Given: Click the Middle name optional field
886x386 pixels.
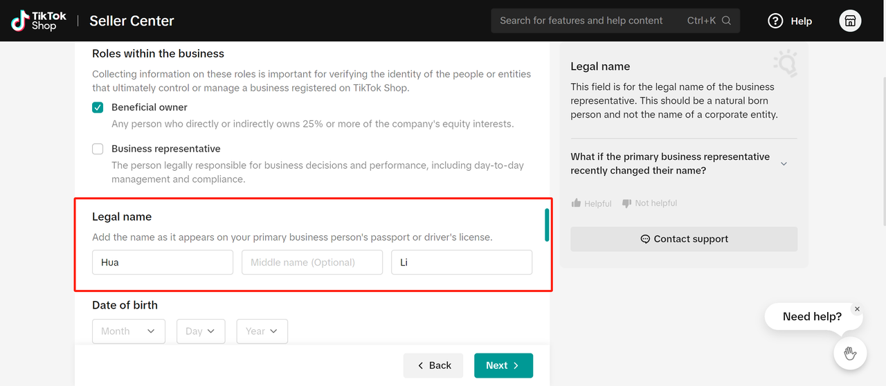Looking at the screenshot, I should [x=312, y=262].
